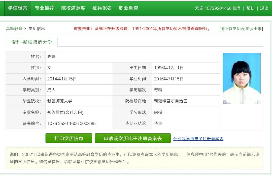This screenshot has width=272, height=180.
Task: Click enrollment date 2014年1月15日
Action: [x=62, y=79]
